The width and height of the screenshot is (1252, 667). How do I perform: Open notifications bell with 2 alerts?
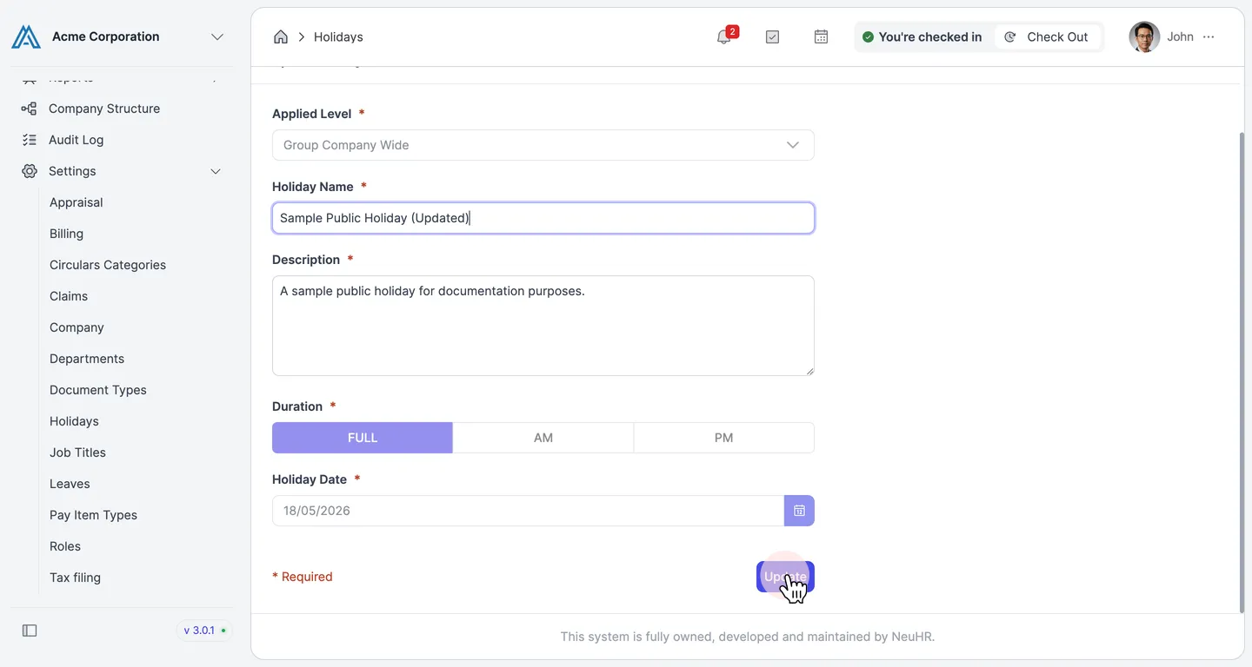coord(724,36)
